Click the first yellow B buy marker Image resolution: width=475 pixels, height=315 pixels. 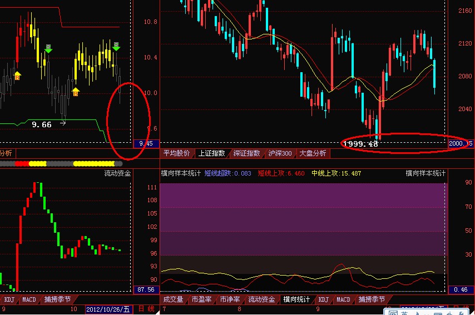pos(17,74)
